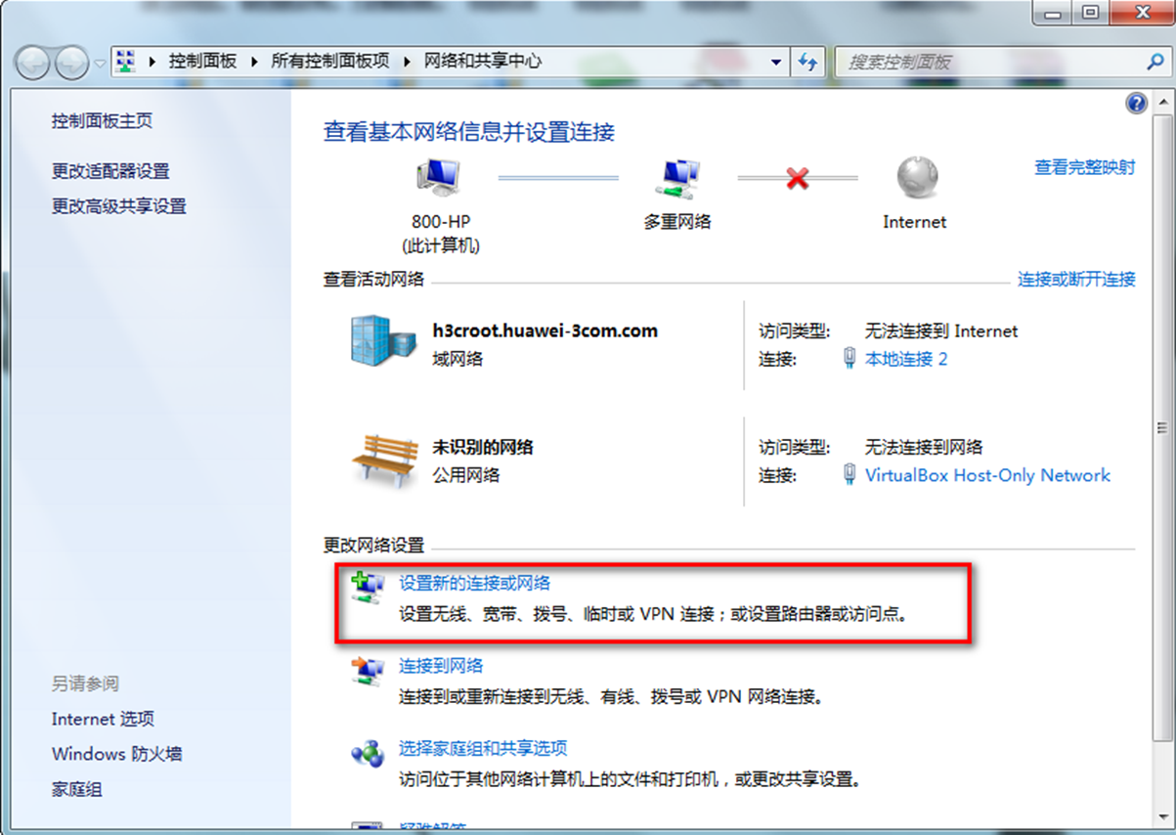Click the 800-HP computer icon
Screen dimensions: 1176x835
[439, 177]
